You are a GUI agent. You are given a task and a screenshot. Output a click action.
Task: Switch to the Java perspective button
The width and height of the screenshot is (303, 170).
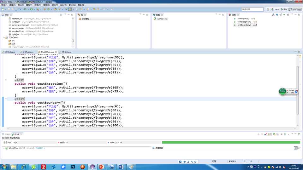click(x=275, y=9)
